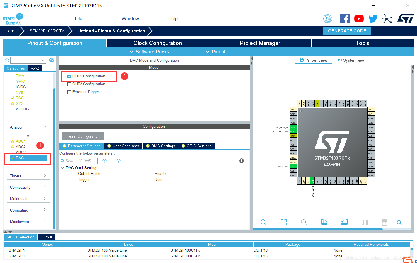417x263 pixels.
Task: Flip the chip view horizontally
Action: 365,222
